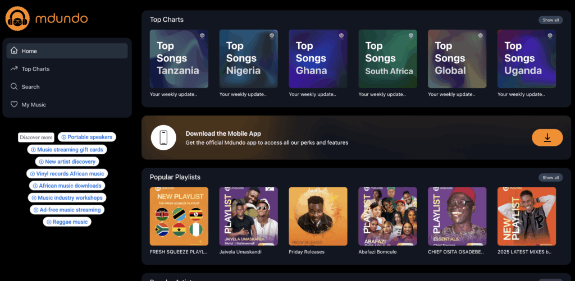Click the arrow icon on Portable speakers
This screenshot has width=575, height=281.
[64, 137]
